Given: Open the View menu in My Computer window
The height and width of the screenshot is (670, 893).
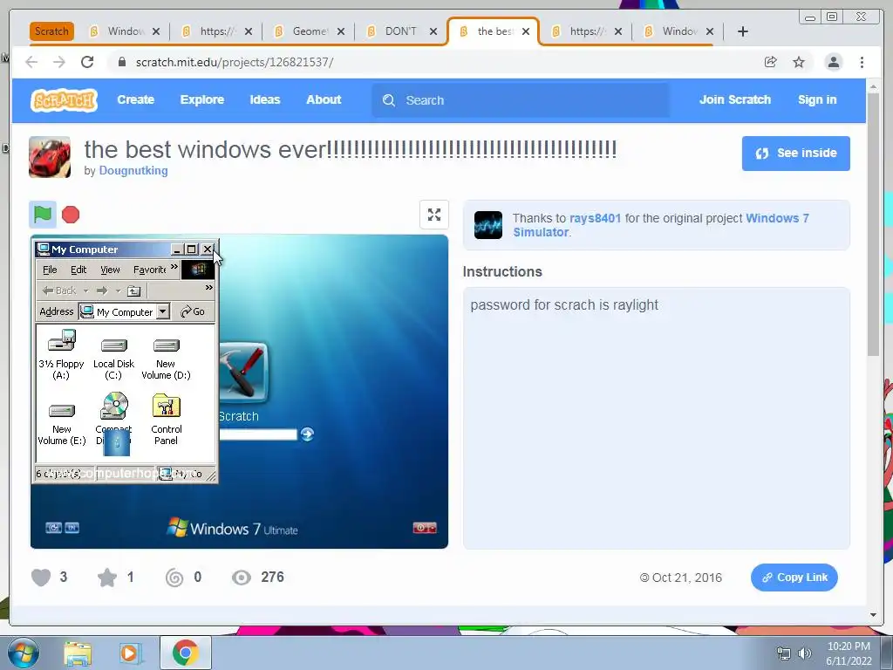Looking at the screenshot, I should point(110,270).
